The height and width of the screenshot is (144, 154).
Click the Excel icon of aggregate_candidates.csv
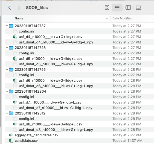(x=11, y=135)
